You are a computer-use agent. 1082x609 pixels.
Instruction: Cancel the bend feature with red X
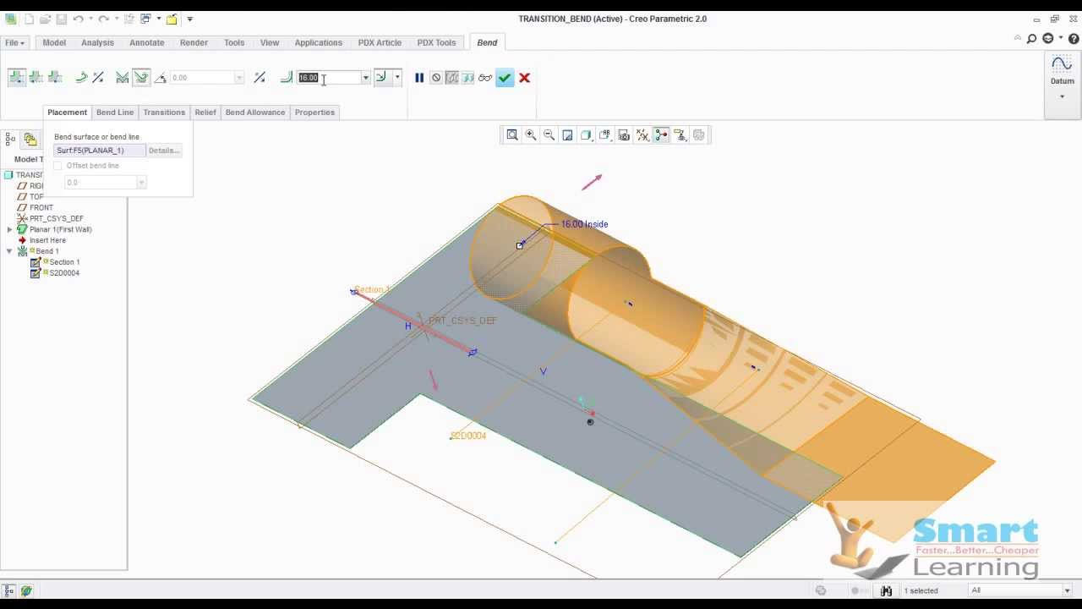[x=524, y=78]
